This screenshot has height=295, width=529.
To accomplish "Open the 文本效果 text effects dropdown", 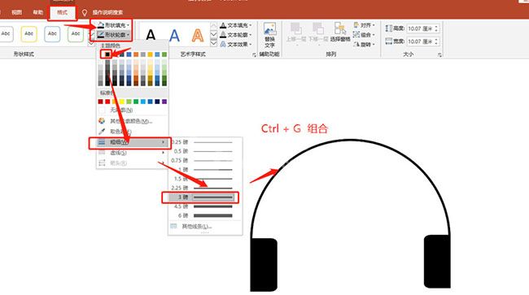I will 236,44.
